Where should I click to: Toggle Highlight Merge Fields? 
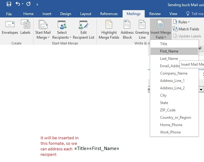click(x=109, y=30)
